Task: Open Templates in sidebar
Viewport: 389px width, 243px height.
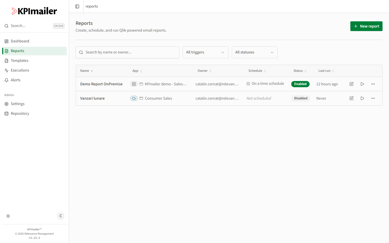Action: click(34, 60)
